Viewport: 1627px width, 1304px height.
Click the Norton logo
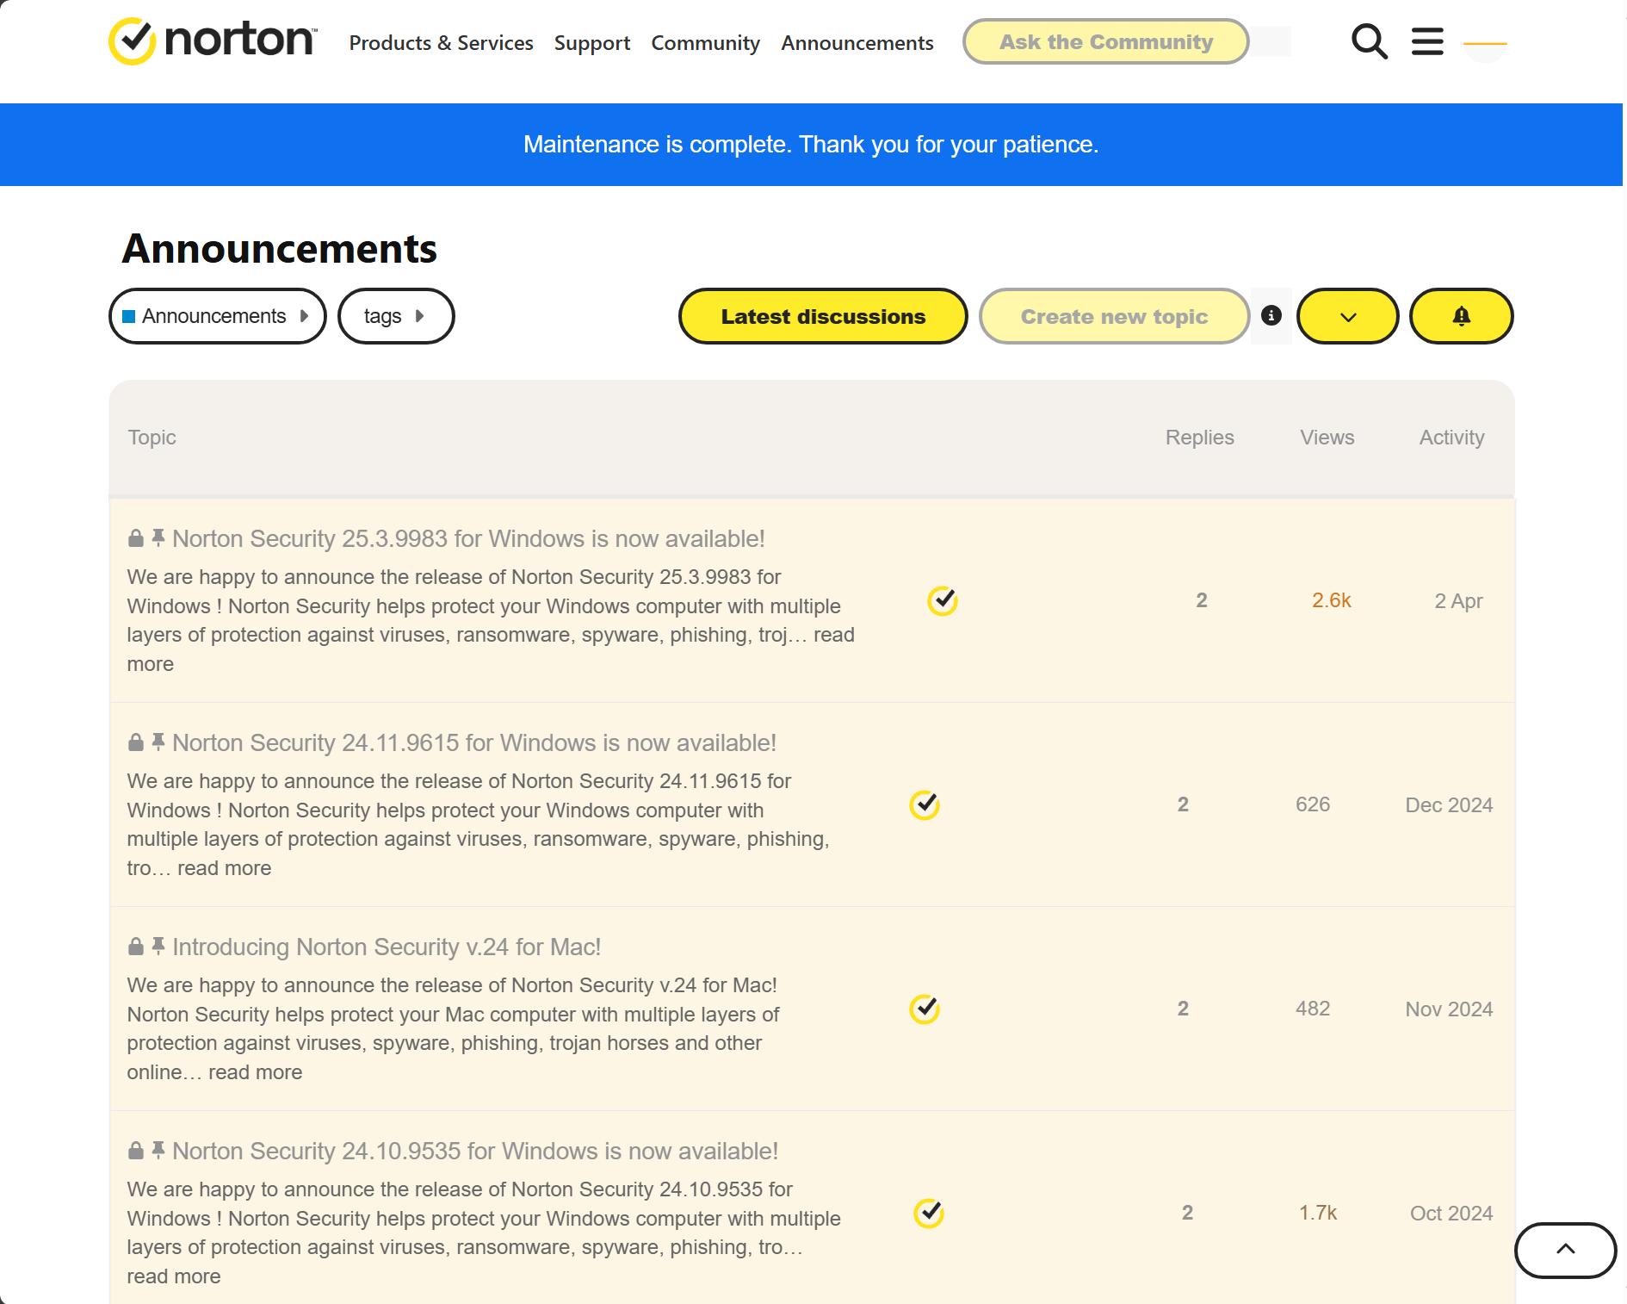213,41
